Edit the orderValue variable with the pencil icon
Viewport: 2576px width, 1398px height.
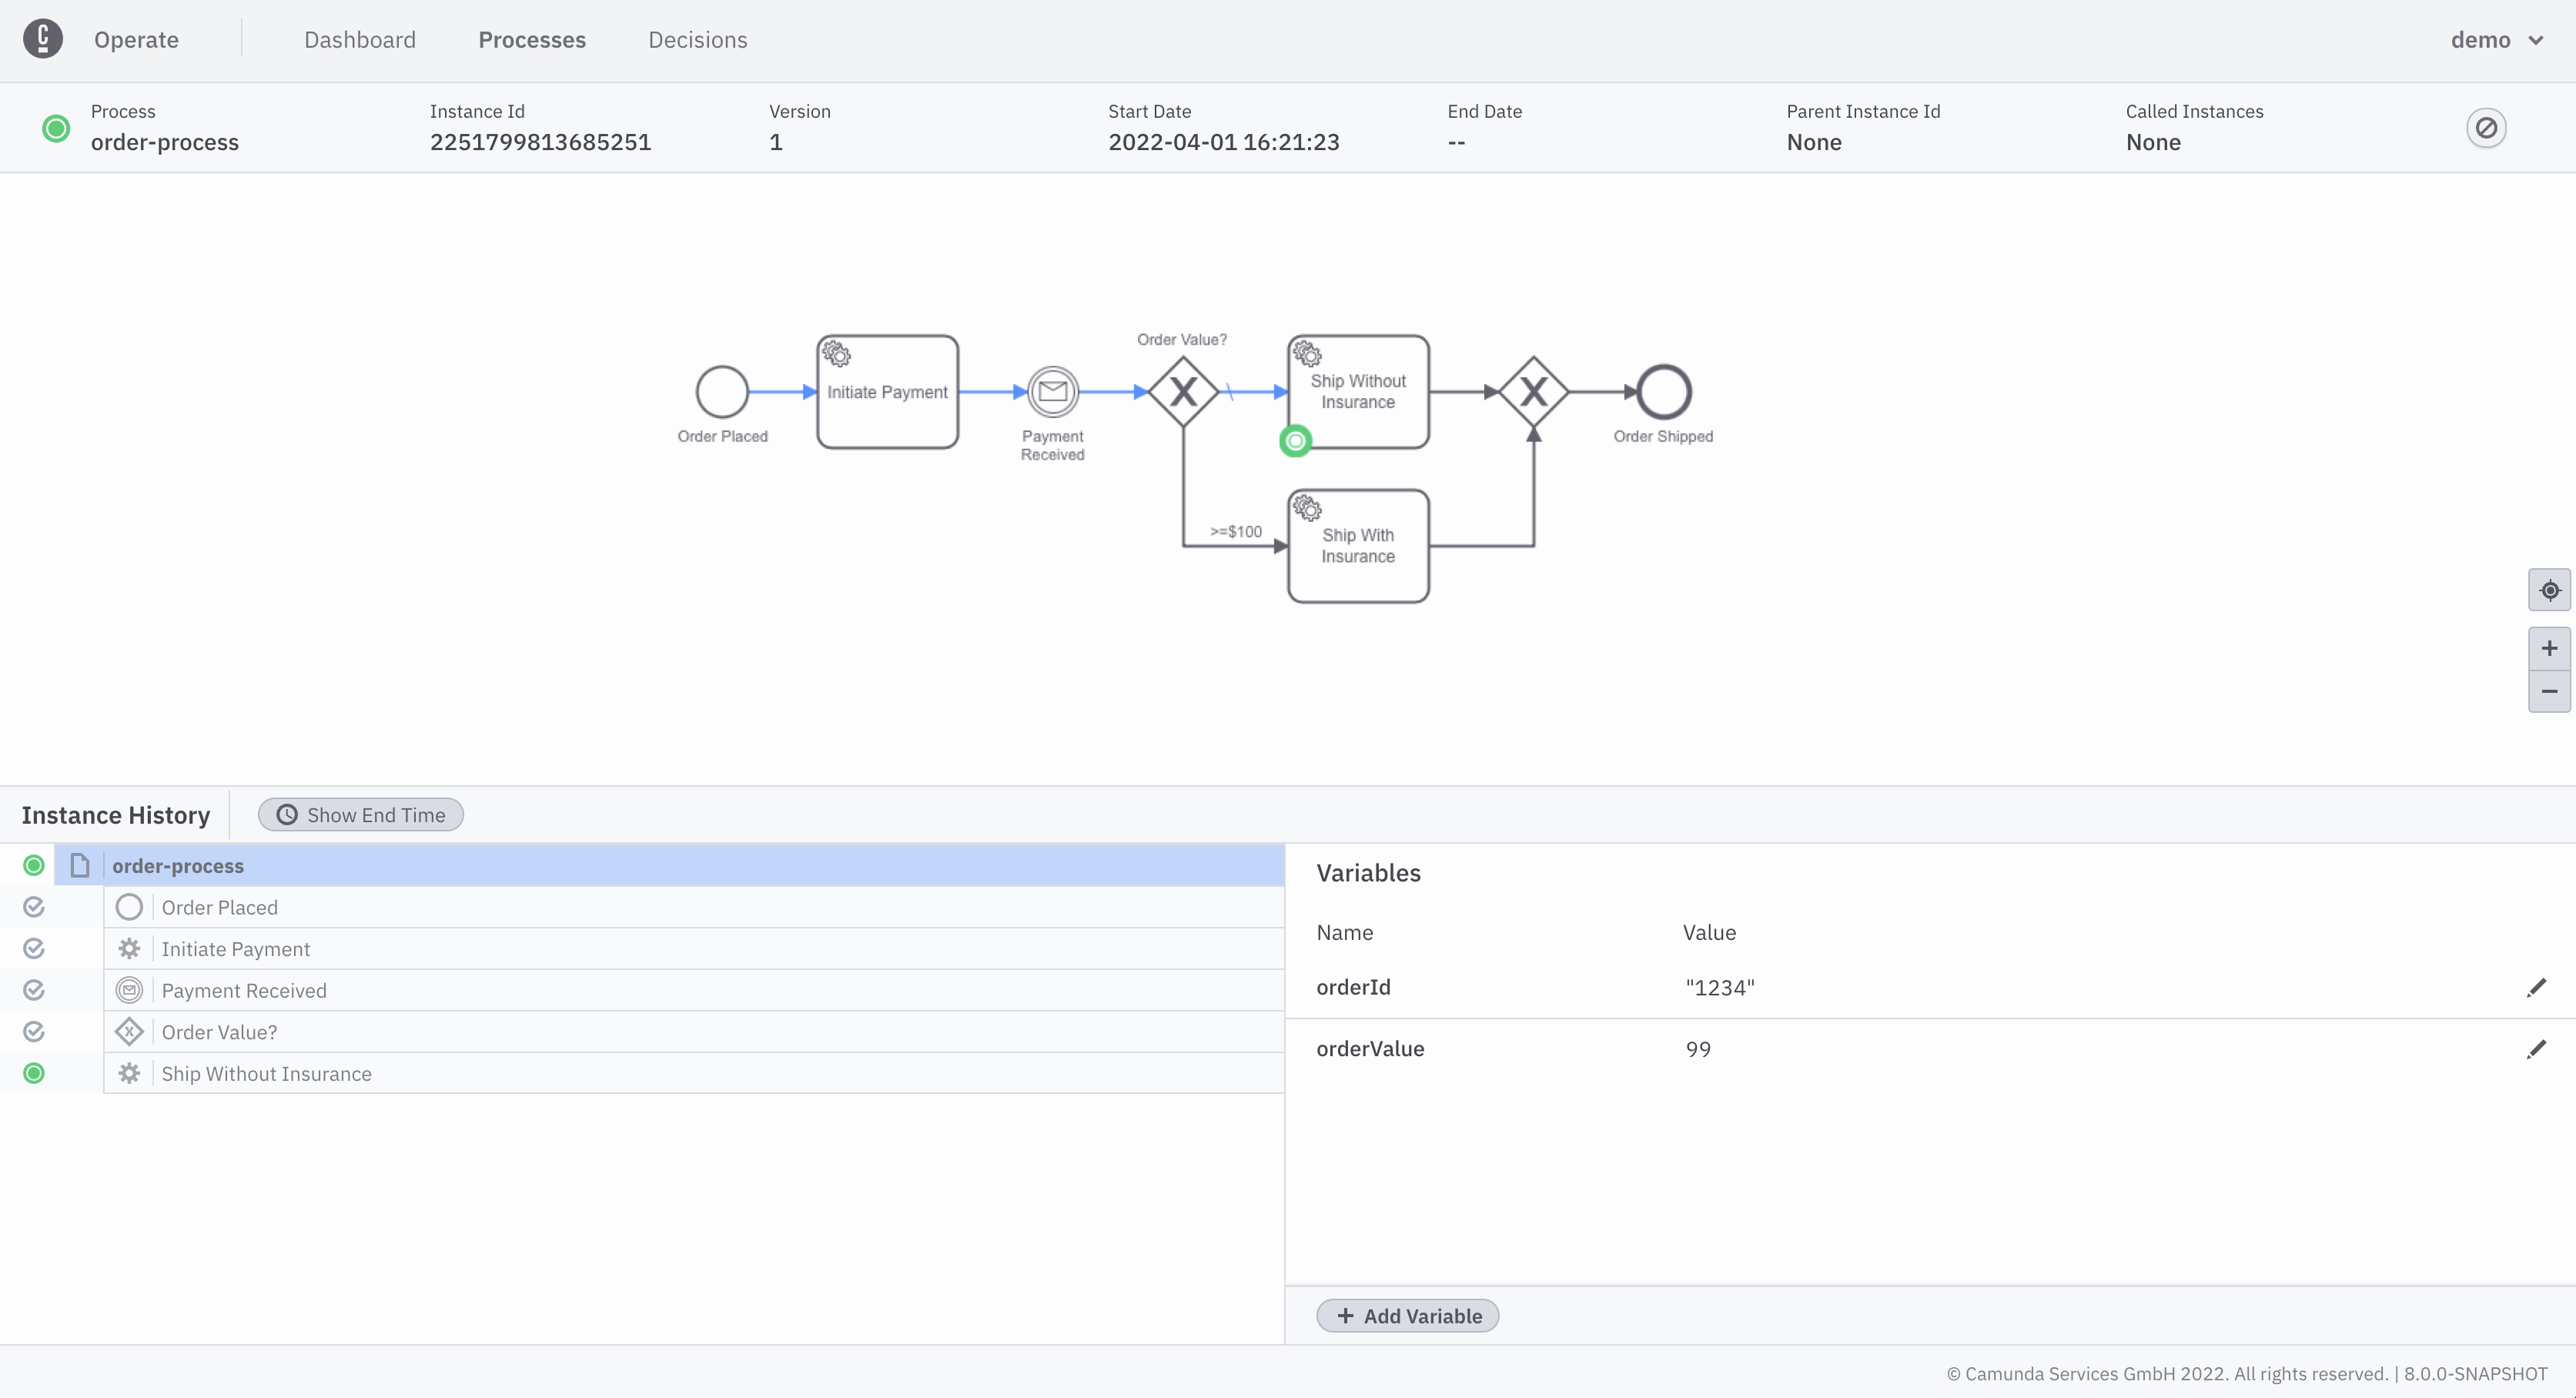[2537, 1049]
